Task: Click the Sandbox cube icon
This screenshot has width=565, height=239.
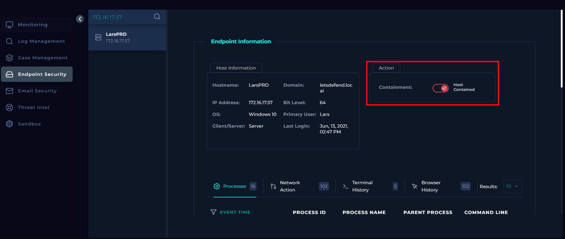Action: point(9,124)
